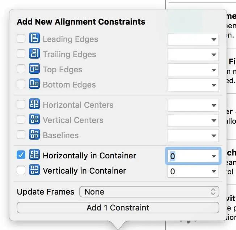Uncheck the Horizontally in Container checkbox

point(21,155)
